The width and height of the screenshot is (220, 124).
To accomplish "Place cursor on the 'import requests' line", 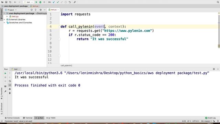I will 76,14.
